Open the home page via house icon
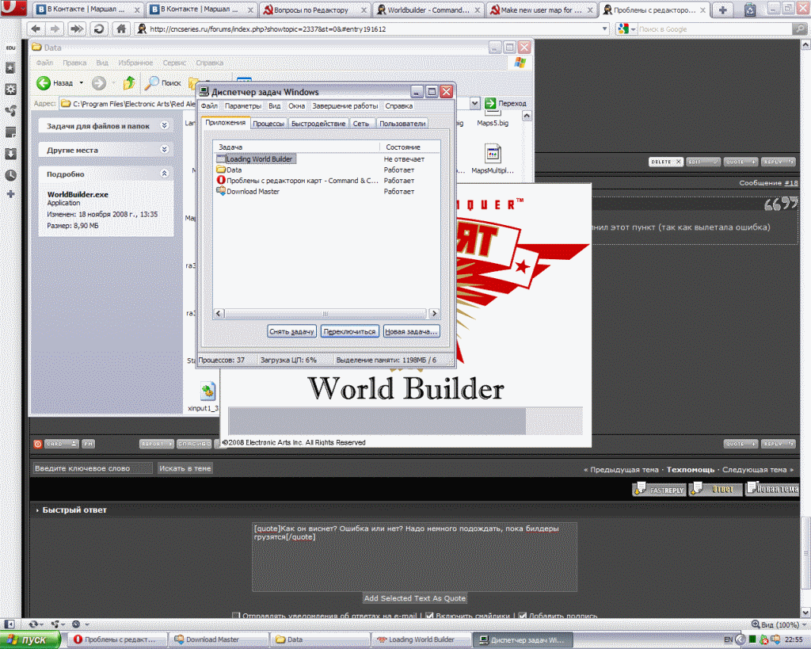Screen dimensions: 811x649 (121, 29)
